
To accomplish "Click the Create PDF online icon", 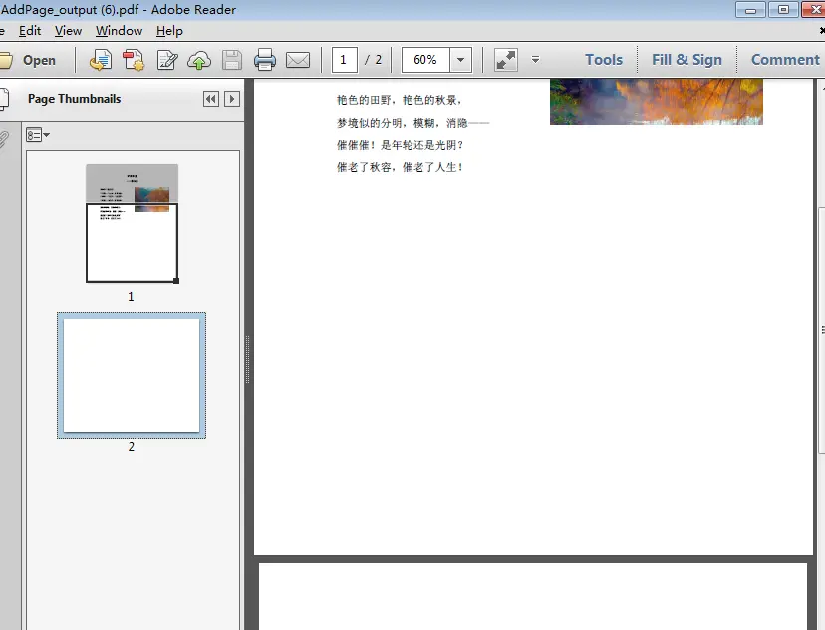I will pyautogui.click(x=134, y=60).
